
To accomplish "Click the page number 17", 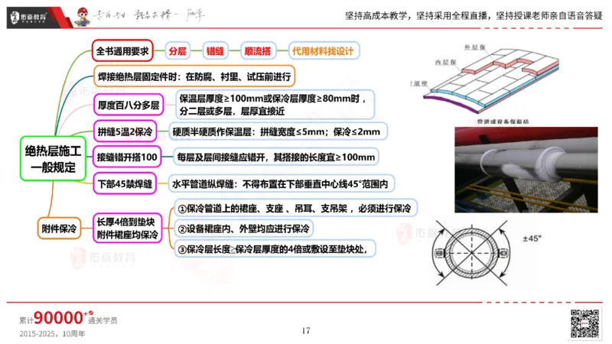I will pyautogui.click(x=306, y=331).
